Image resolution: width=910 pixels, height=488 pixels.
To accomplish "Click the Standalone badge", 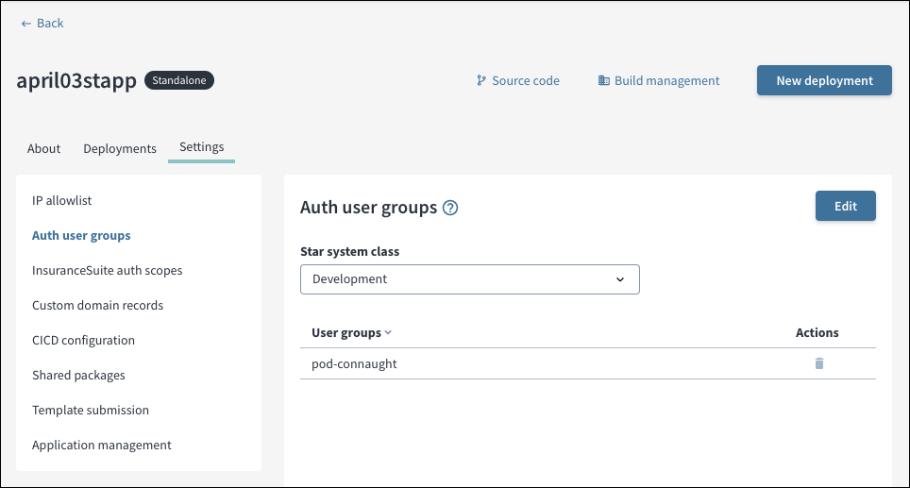I will pos(179,80).
